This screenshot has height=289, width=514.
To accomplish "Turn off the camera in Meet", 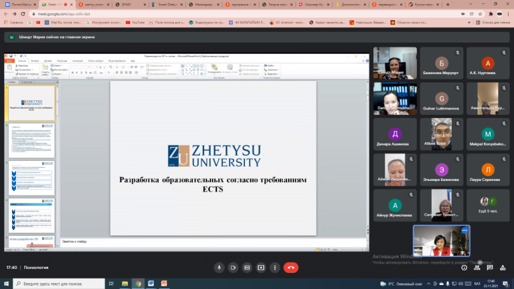I will [x=232, y=267].
